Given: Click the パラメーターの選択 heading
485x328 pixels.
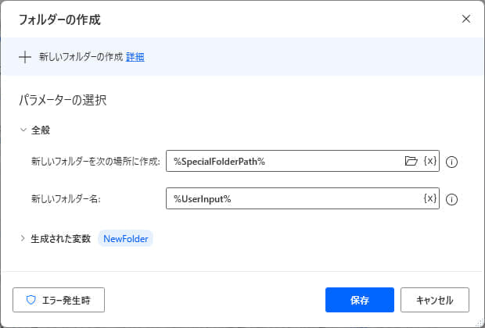Looking at the screenshot, I should [x=63, y=100].
